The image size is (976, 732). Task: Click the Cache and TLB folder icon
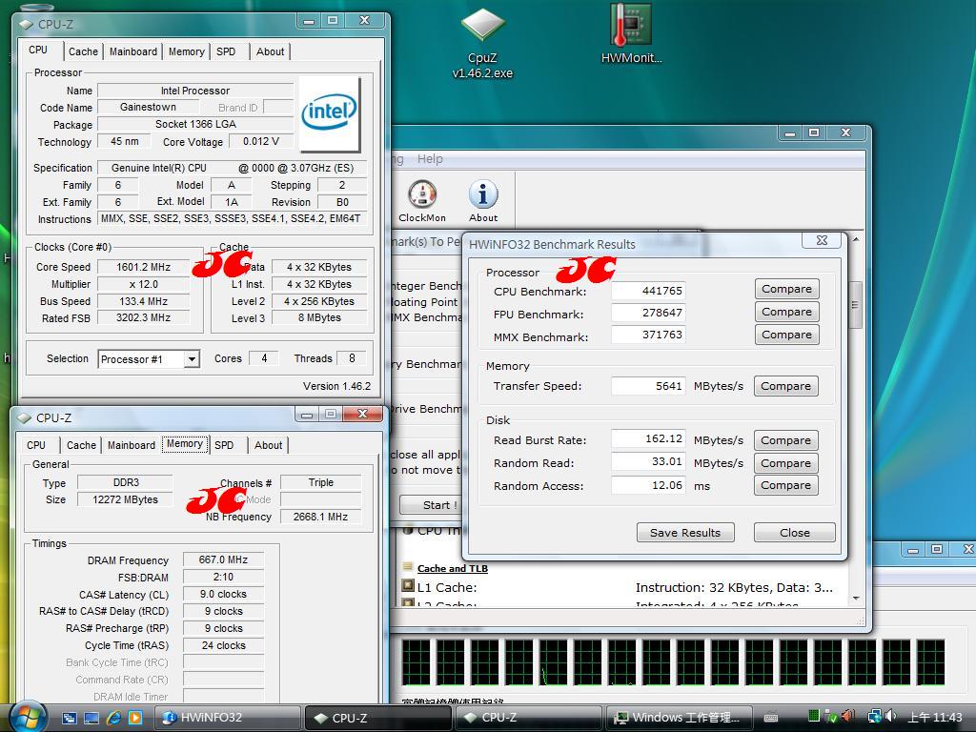point(408,566)
